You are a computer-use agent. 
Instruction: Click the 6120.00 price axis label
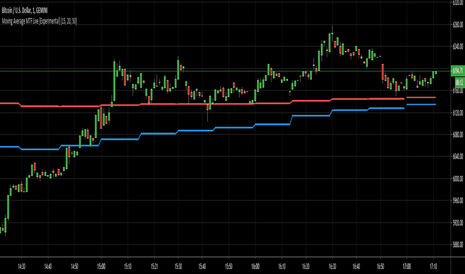[x=458, y=113]
